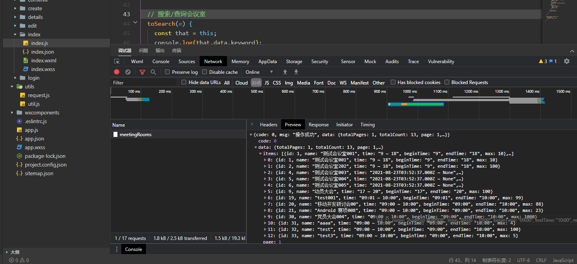
Task: Collapse the debugger panel with chevron
Action: tap(572, 51)
